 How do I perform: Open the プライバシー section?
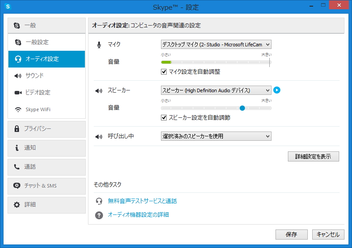point(47,129)
